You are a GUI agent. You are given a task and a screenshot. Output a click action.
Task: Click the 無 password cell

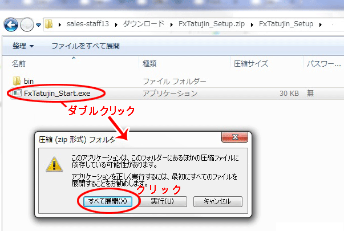[x=310, y=93]
